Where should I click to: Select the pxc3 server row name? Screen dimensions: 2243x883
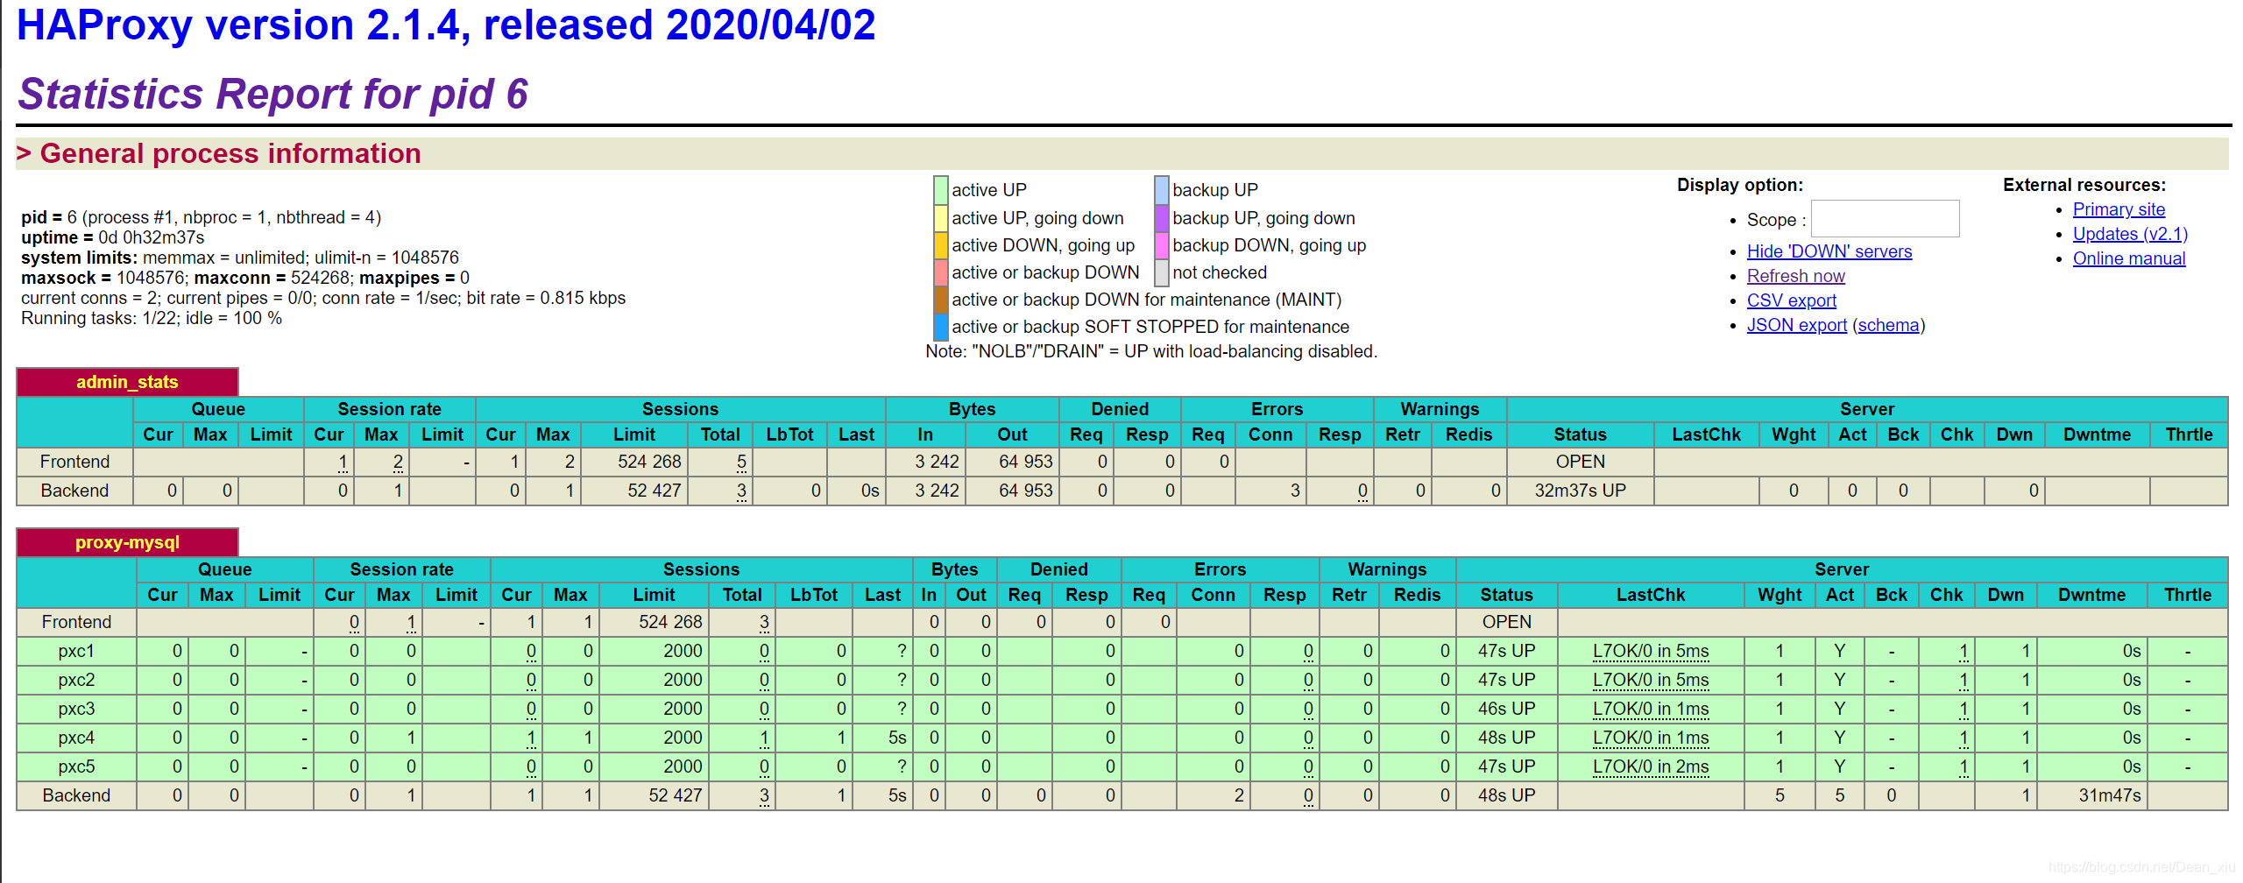tap(76, 709)
